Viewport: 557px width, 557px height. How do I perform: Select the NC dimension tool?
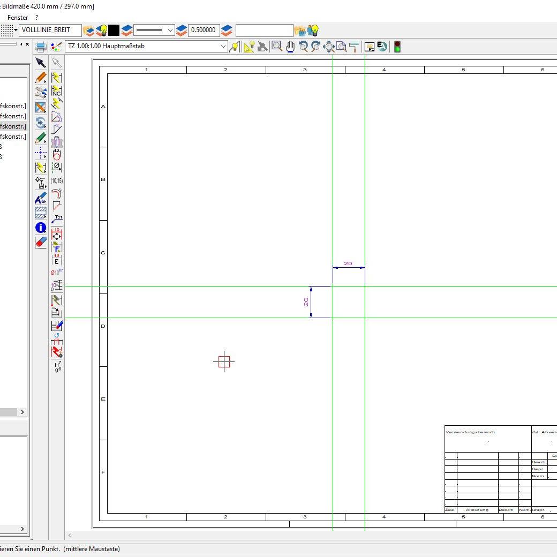pyautogui.click(x=57, y=91)
